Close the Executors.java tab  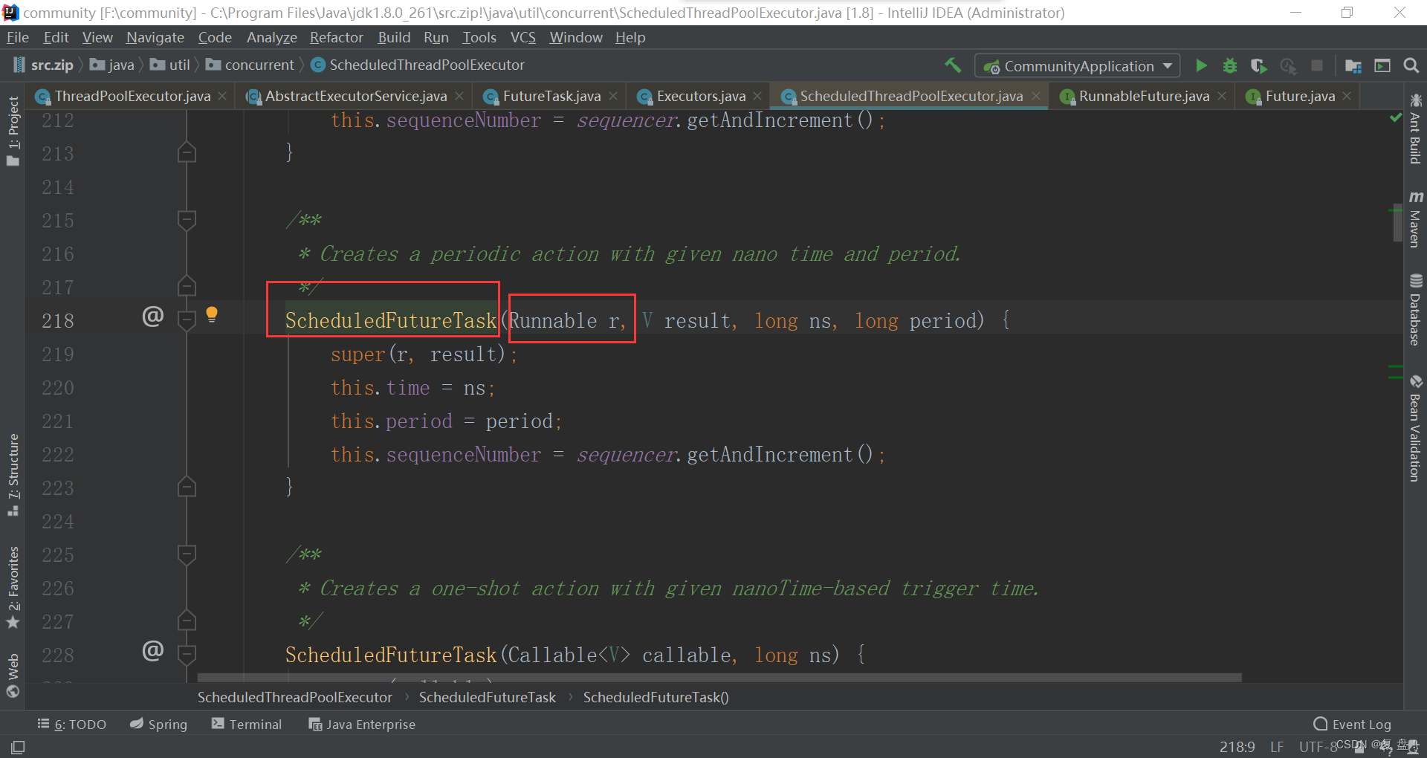coord(757,96)
